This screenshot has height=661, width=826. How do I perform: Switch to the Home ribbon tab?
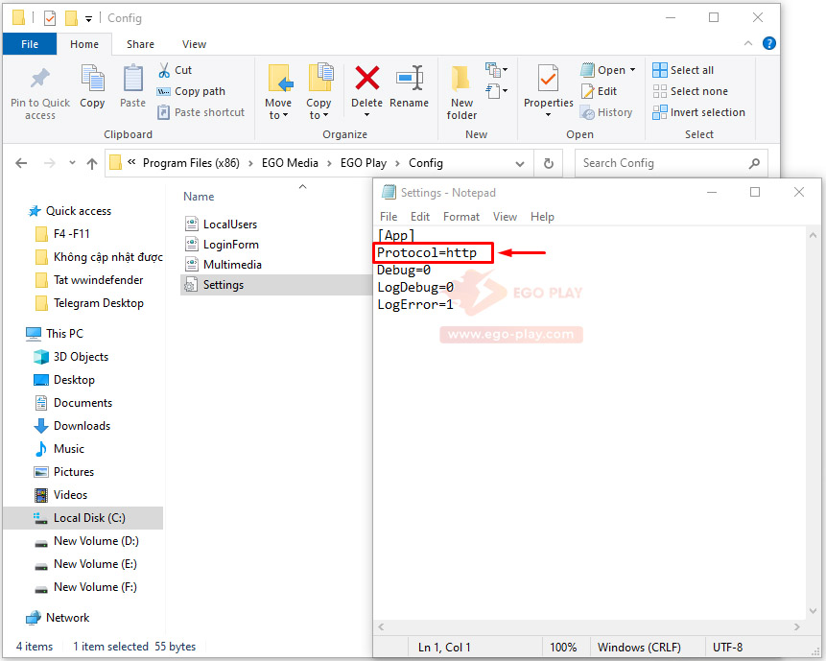[x=84, y=44]
